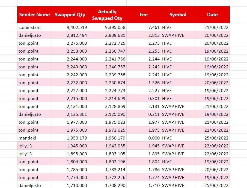Viewport: 247px width, 188px height.
Task: Select the fee value 0.000
Action: [x=144, y=138]
